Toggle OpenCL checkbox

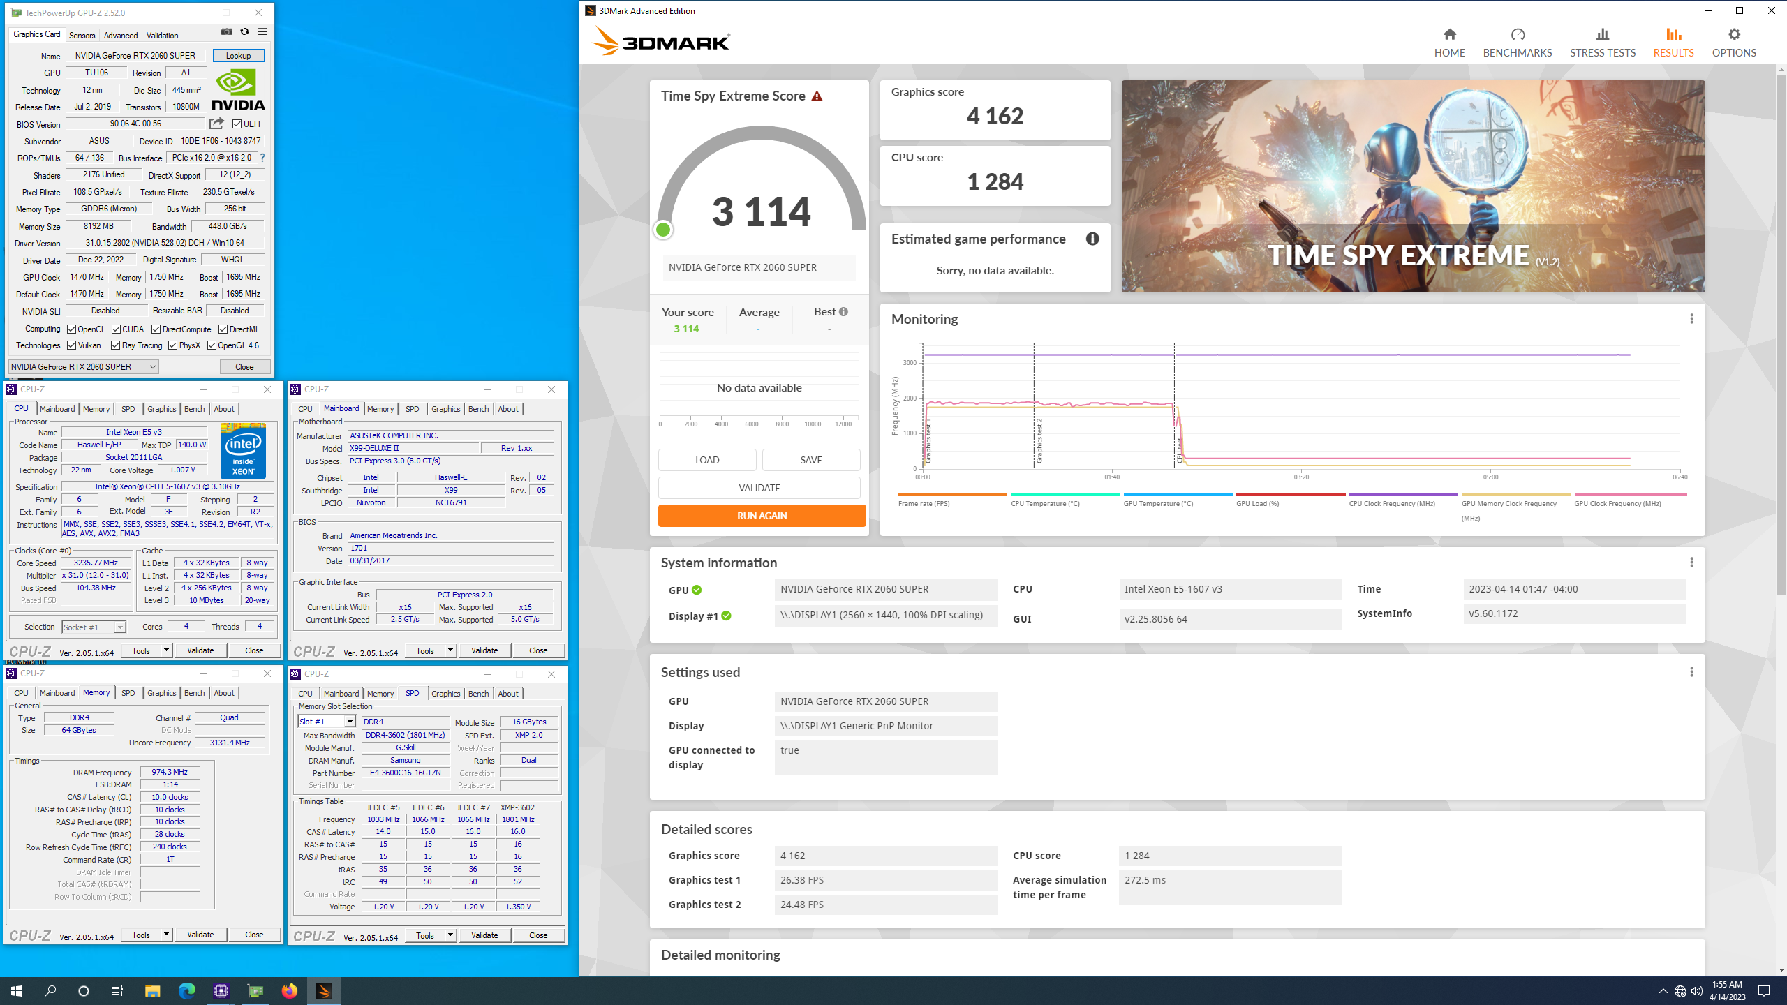[x=71, y=329]
